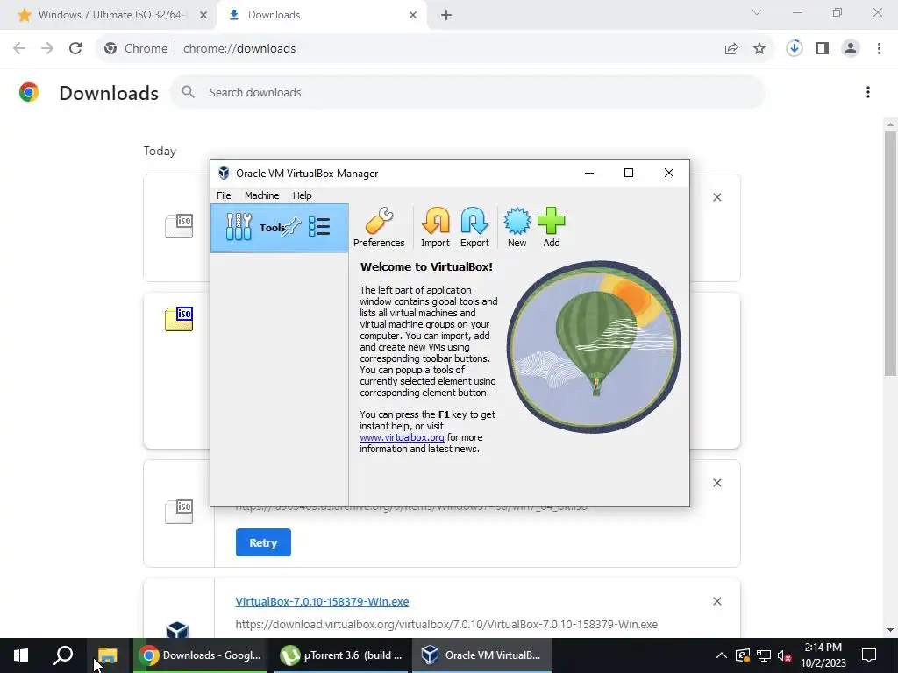This screenshot has height=673, width=898.
Task: Open a new Chrome tab
Action: [446, 15]
